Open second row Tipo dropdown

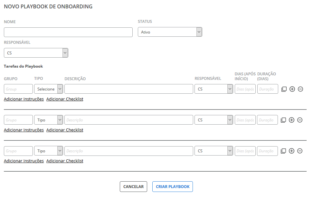click(x=49, y=120)
